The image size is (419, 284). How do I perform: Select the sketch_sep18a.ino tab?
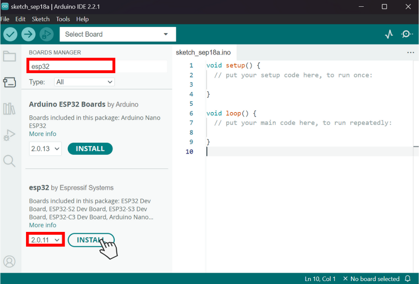[x=203, y=53]
